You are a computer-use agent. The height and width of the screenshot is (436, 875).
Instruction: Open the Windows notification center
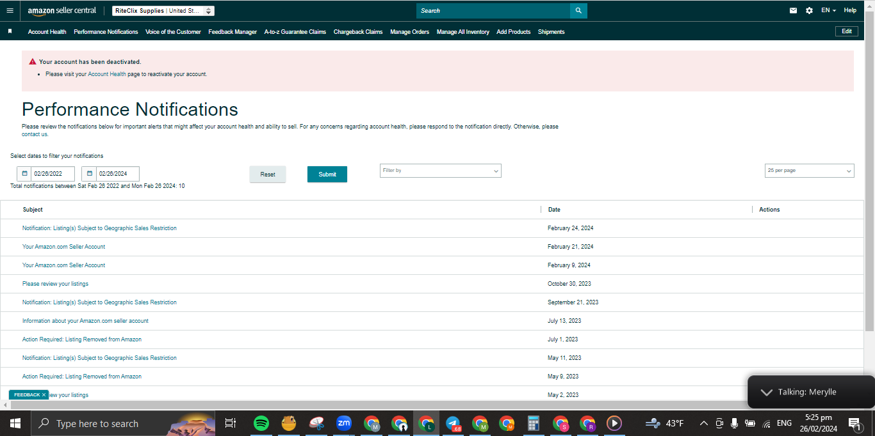point(855,423)
